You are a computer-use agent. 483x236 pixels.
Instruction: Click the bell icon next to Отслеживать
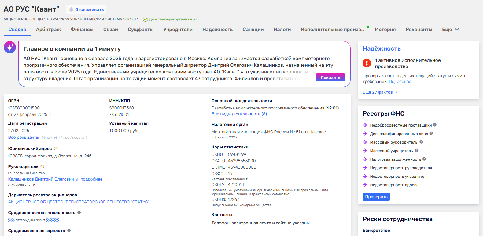pyautogui.click(x=71, y=9)
